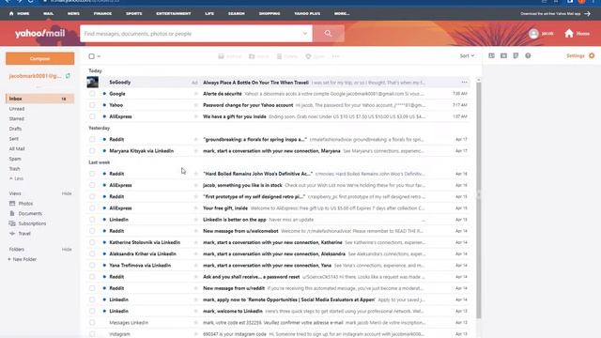Viewport: 601px width, 338px height.
Task: Open the Unread folder
Action: 17,109
